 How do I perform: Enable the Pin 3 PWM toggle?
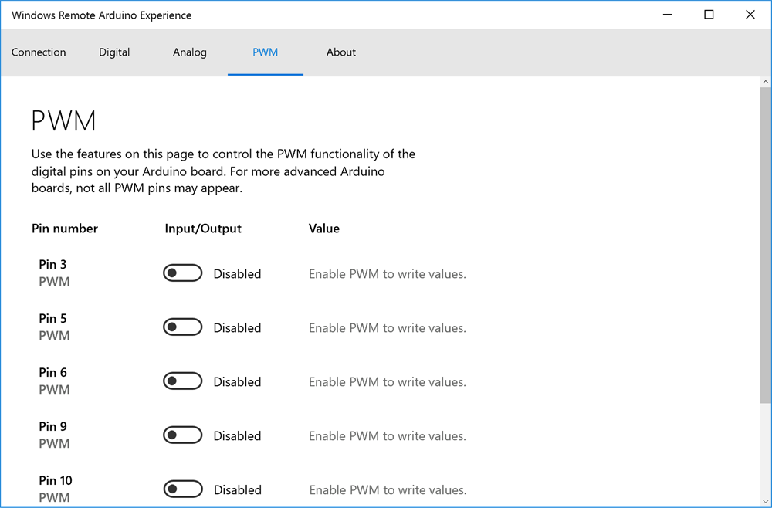point(182,273)
